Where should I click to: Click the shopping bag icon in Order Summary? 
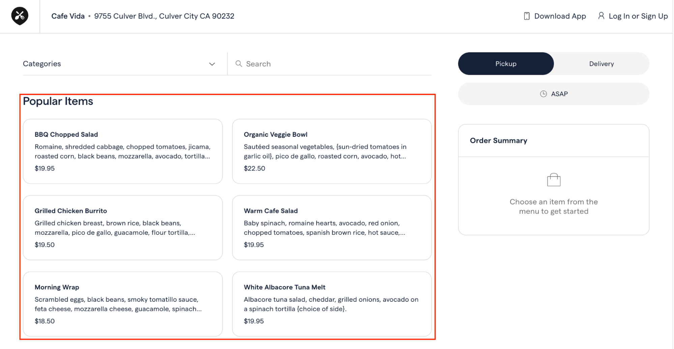pos(553,180)
